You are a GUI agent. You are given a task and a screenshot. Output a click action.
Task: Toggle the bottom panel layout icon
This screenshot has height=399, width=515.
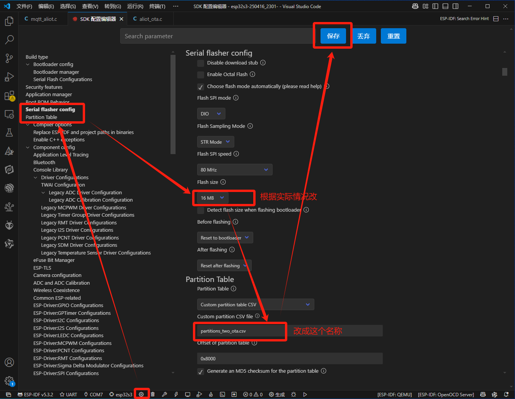445,6
